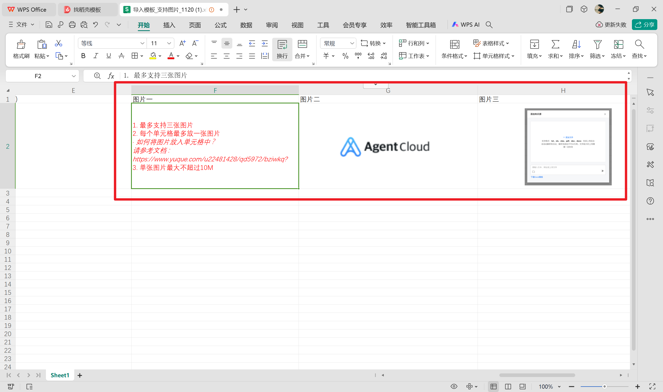Open the number format dropdown 常规
The image size is (663, 392).
click(352, 43)
